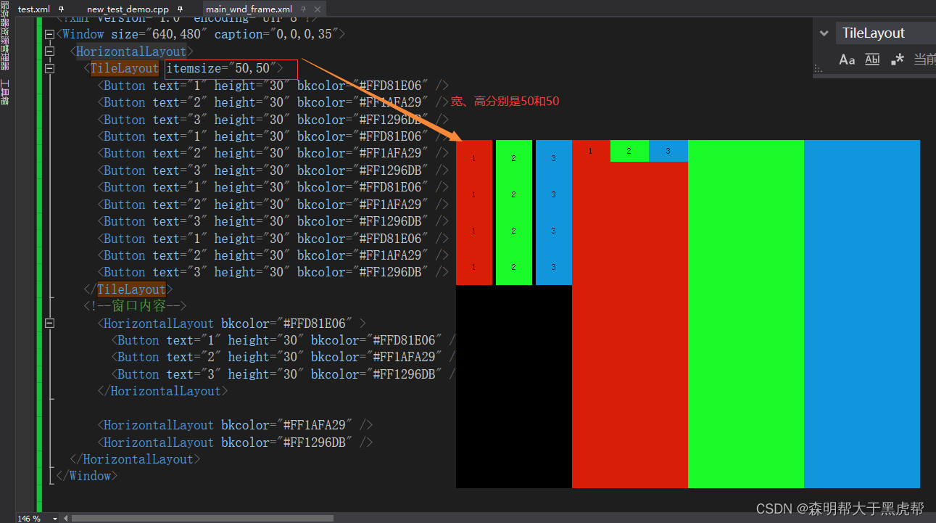Click Button text="3" line in the inner HorizontalLayout
Image resolution: width=936 pixels, height=523 pixels.
pos(283,374)
